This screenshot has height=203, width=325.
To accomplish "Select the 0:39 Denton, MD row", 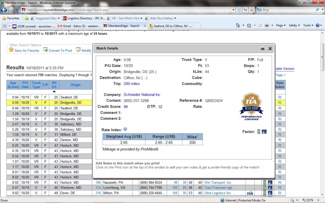I will (x=49, y=140).
